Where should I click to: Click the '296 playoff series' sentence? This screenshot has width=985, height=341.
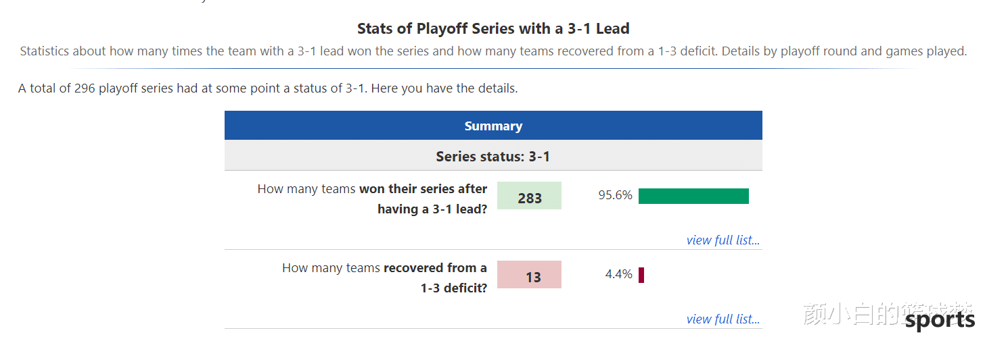click(x=268, y=88)
